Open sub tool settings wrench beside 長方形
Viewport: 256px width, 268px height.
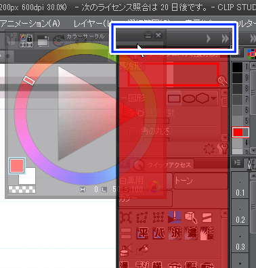point(222,81)
